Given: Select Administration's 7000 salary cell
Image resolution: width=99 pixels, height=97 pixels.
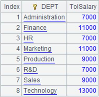Looking at the screenshot, I should pyautogui.click(x=82, y=17).
